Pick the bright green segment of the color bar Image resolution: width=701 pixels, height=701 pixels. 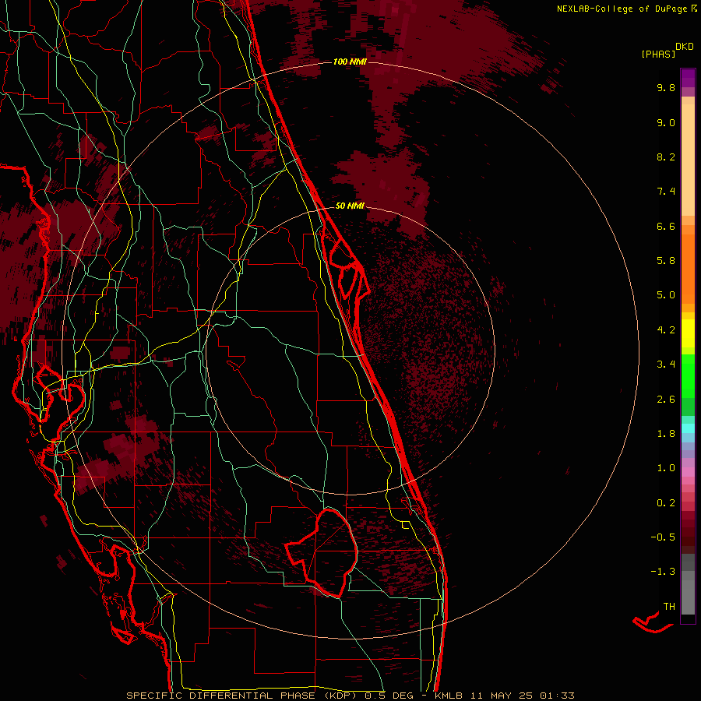pos(688,375)
